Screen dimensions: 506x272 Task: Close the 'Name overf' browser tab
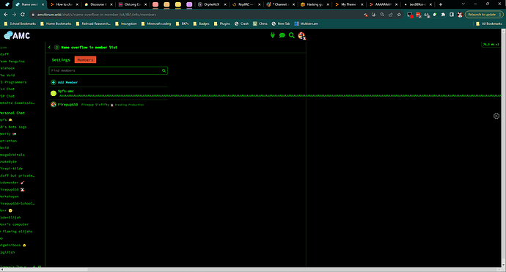click(43, 4)
